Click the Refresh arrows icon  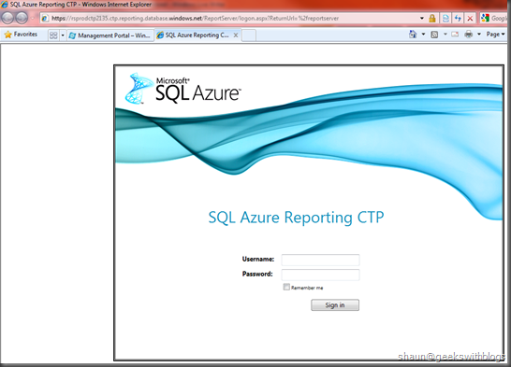click(x=458, y=19)
